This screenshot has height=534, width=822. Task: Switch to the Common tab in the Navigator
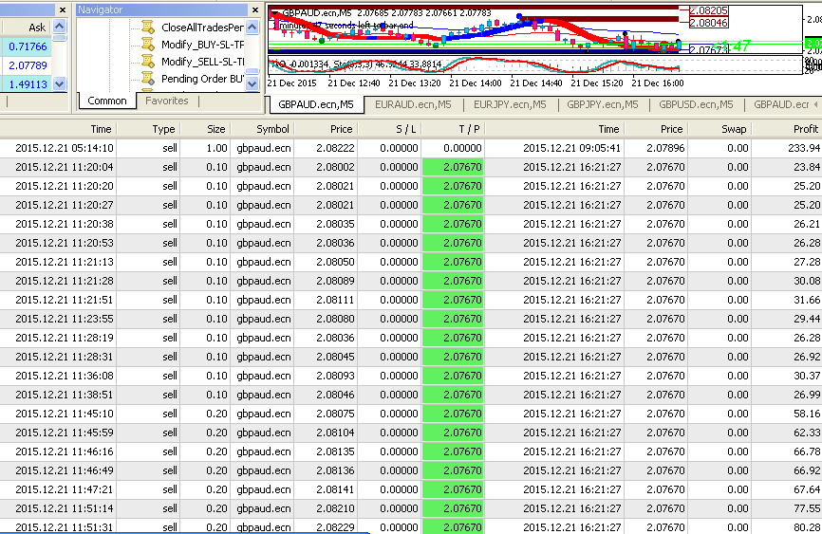click(107, 101)
